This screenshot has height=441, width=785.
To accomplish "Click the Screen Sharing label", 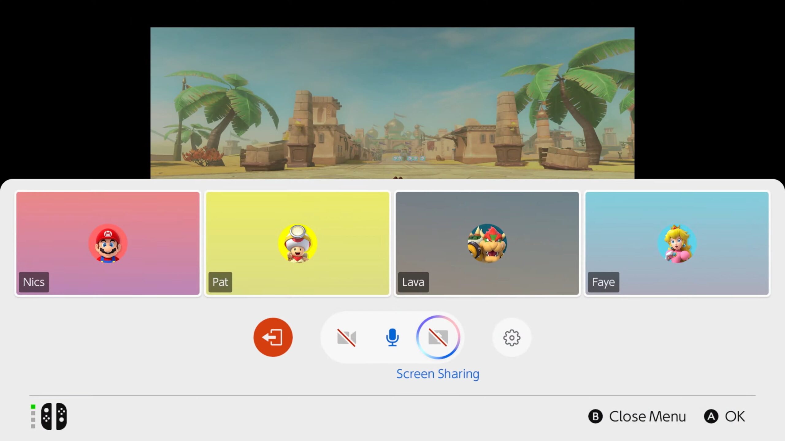I will coord(438,374).
